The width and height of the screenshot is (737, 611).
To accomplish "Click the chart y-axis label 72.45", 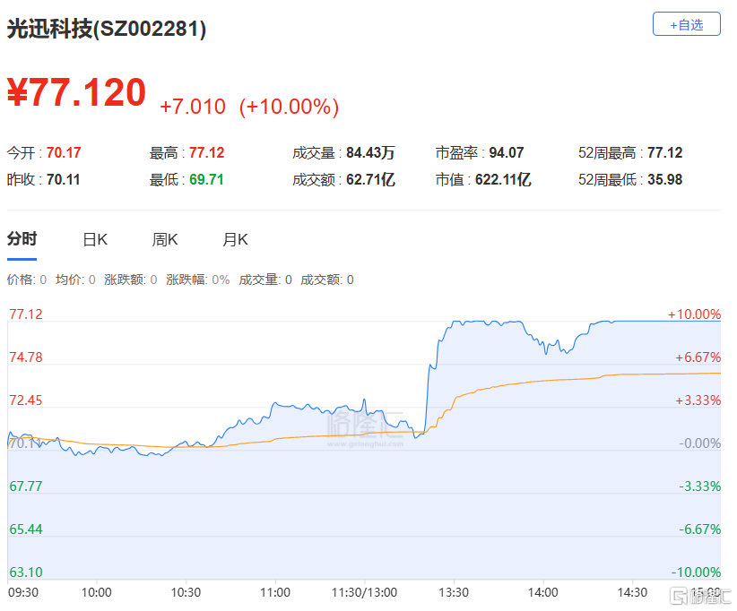I will pos(26,400).
